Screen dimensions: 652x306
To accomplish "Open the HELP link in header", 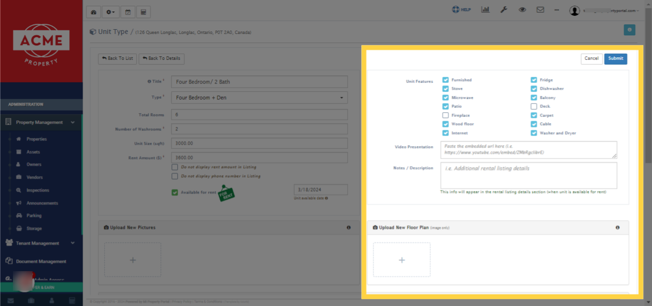I will coord(461,10).
